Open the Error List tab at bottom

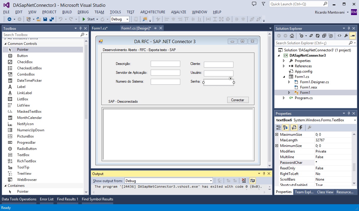[x=47, y=199]
